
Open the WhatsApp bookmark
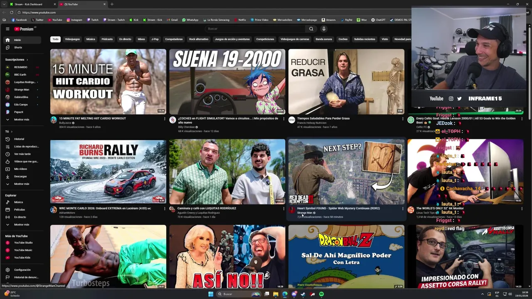(190, 20)
